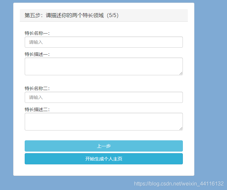Grab resize handle of 特长描述一 textarea
This screenshot has height=190, width=227.
coord(181,73)
